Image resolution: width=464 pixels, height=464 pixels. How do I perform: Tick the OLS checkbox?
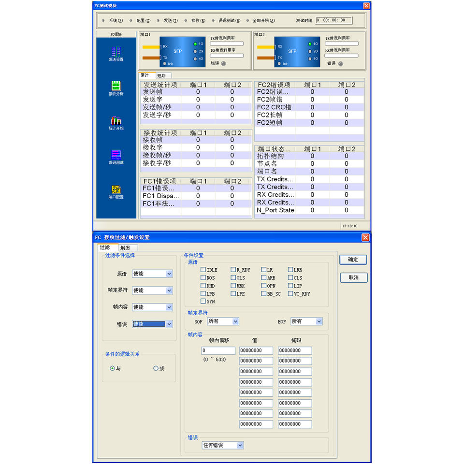[233, 277]
